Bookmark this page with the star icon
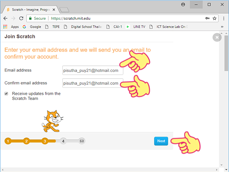Image resolution: width=229 pixels, height=172 pixels. 214,18
